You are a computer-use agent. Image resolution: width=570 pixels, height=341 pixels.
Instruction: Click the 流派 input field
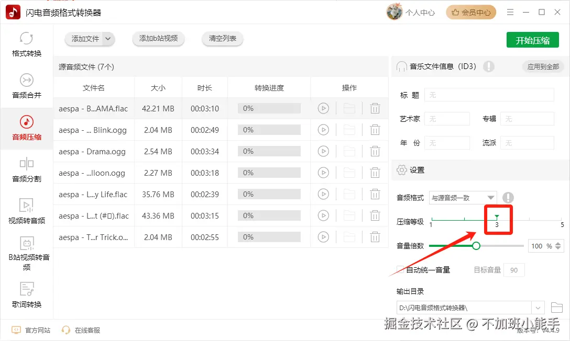click(x=527, y=143)
